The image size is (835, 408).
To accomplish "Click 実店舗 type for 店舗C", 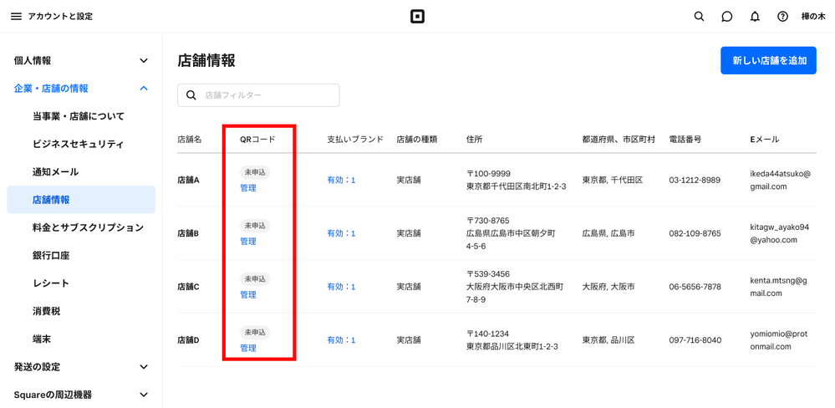I will [x=409, y=287].
